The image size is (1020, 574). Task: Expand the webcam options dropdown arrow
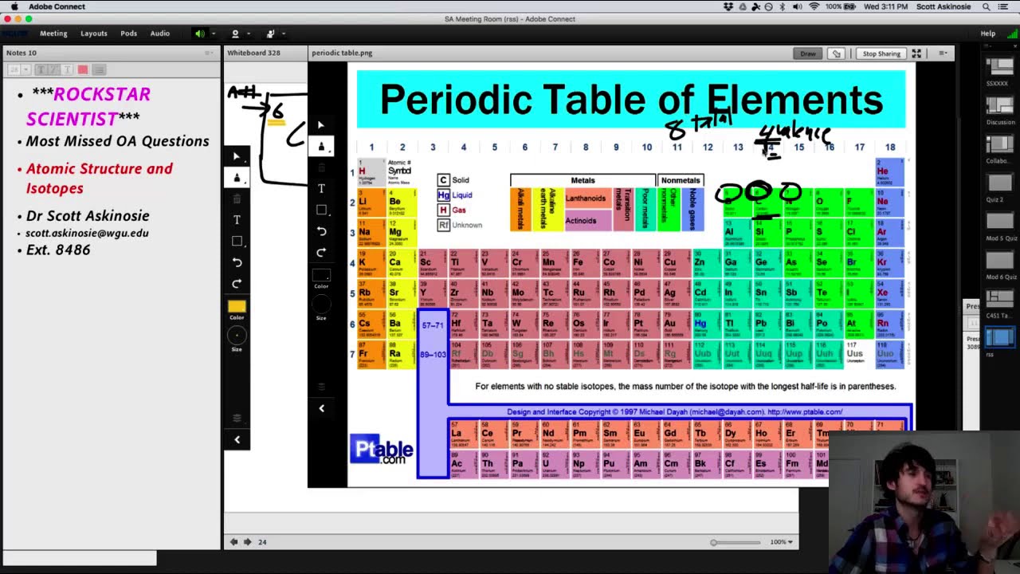(249, 33)
